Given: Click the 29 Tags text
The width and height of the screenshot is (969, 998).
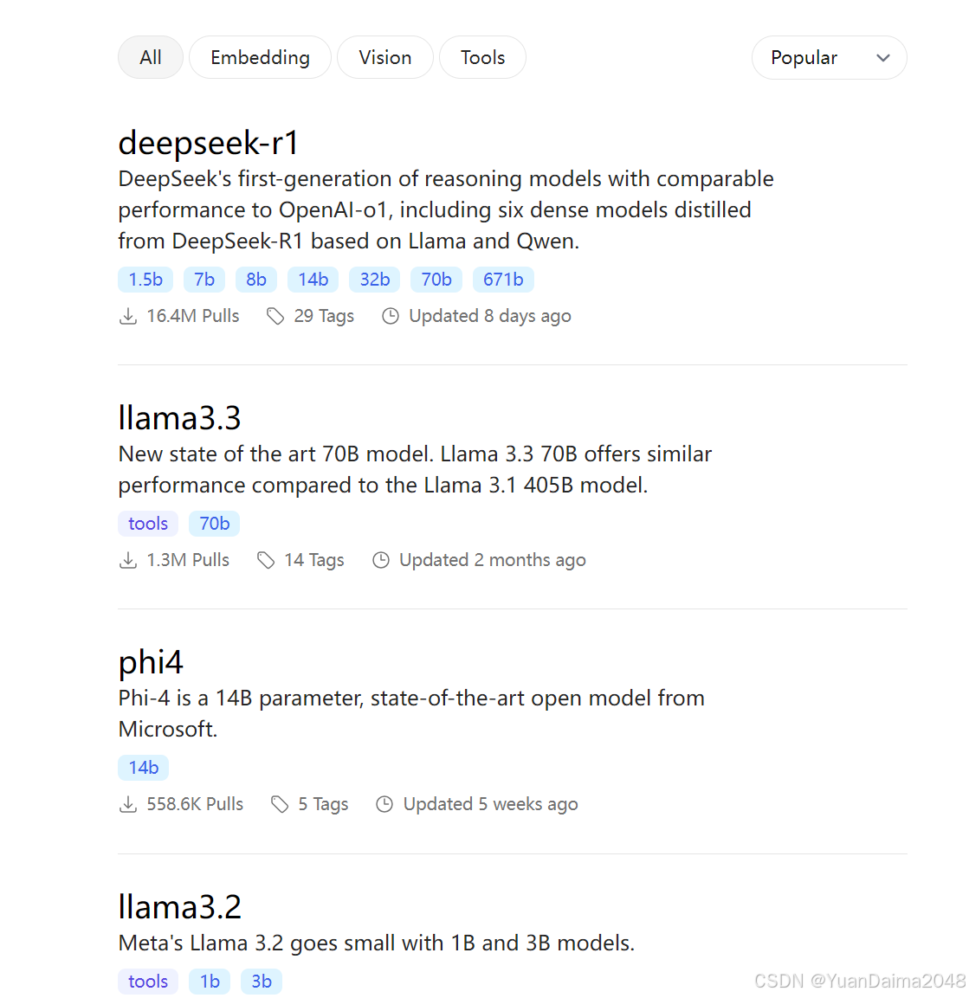Looking at the screenshot, I should click(323, 316).
